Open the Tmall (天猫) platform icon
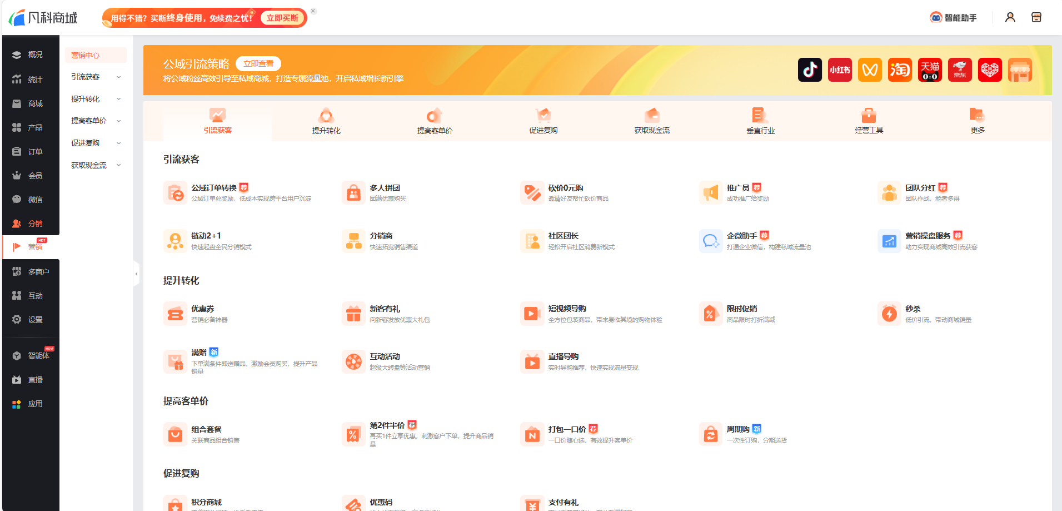This screenshot has height=511, width=1062. (x=930, y=70)
